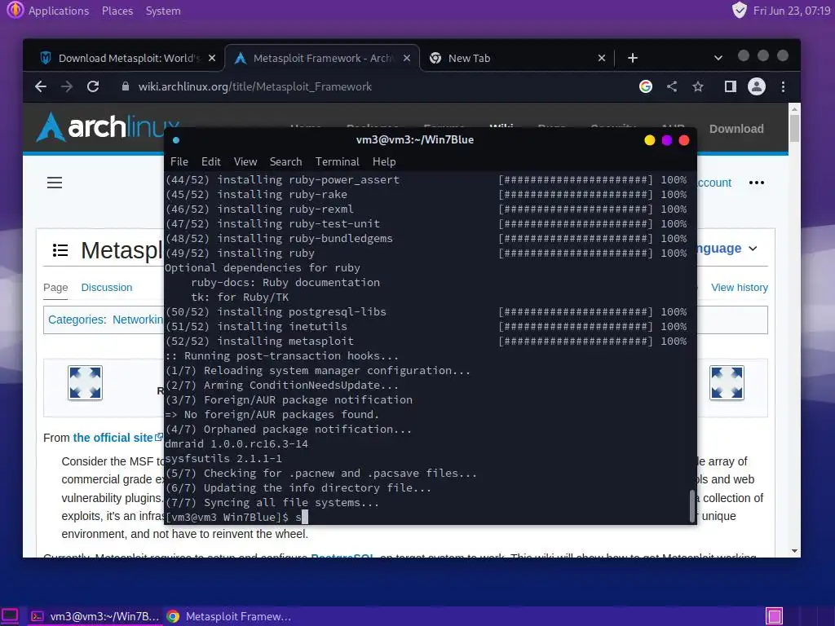Open the terminal Help menu
The height and width of the screenshot is (626, 835).
tap(384, 162)
